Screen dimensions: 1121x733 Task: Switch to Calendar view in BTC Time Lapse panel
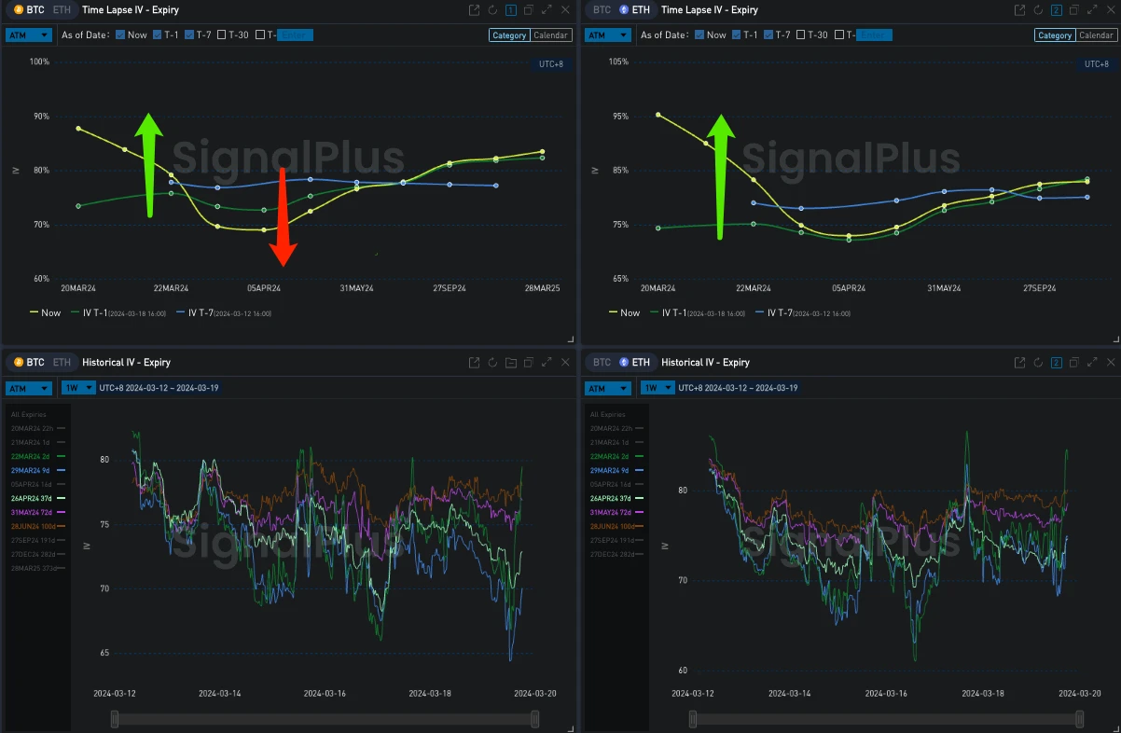(550, 35)
